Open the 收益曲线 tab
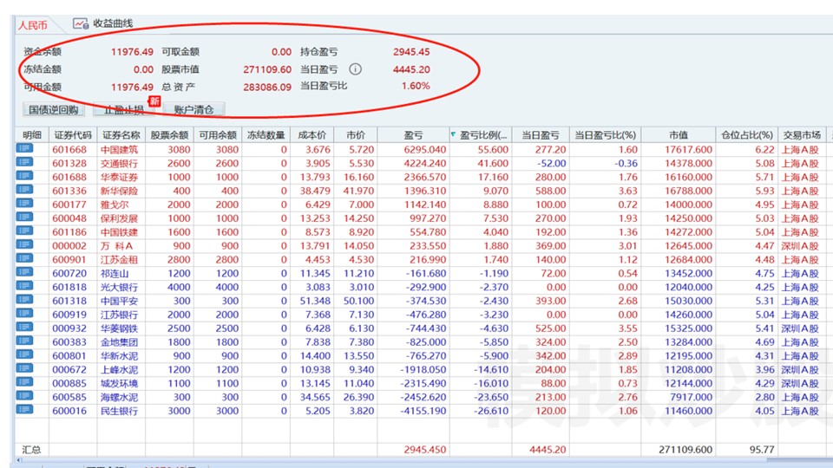This screenshot has height=468, width=833. [x=103, y=24]
